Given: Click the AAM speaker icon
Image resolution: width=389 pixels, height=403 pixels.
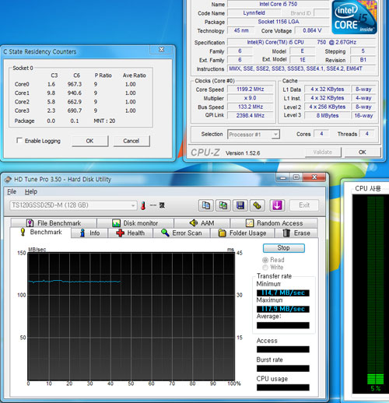Looking at the screenshot, I should coord(194,223).
